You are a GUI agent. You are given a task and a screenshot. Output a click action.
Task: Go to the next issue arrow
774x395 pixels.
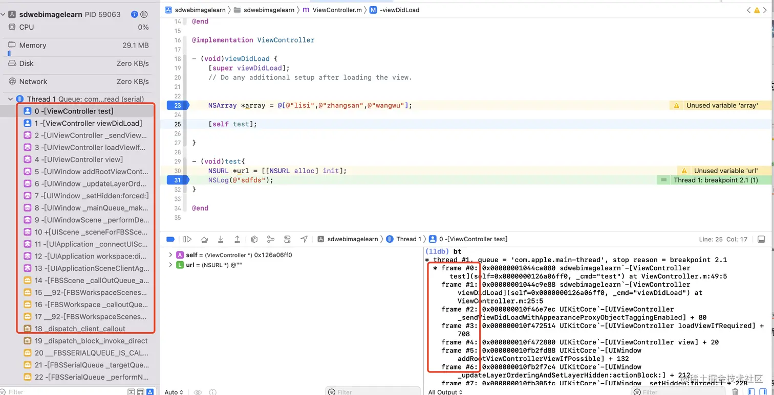coord(765,10)
